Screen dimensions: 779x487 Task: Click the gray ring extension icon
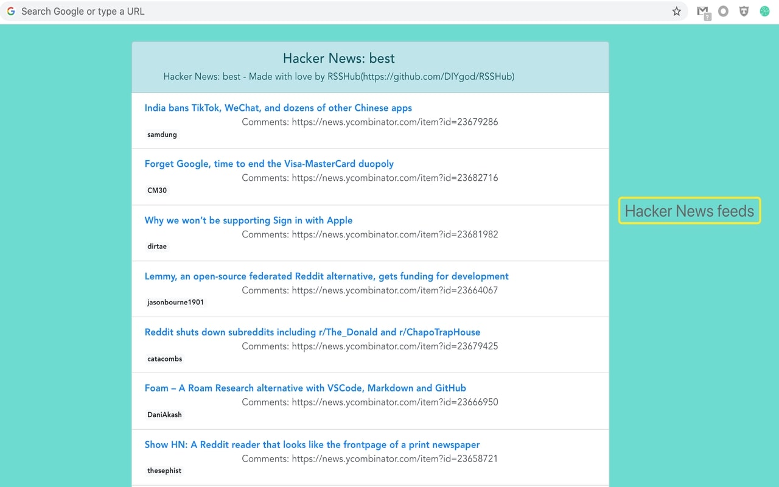click(x=723, y=11)
